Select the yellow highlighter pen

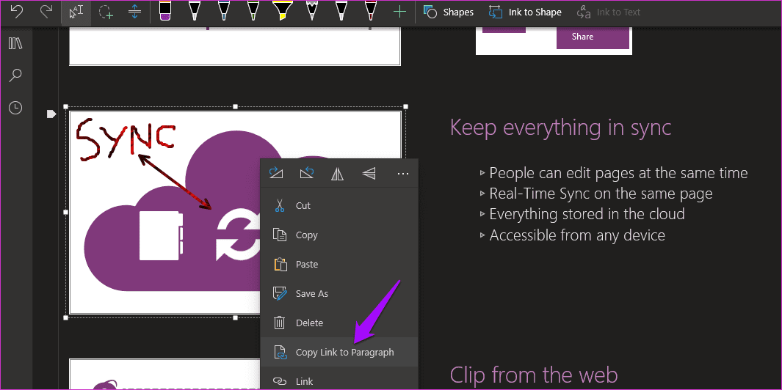(282, 11)
